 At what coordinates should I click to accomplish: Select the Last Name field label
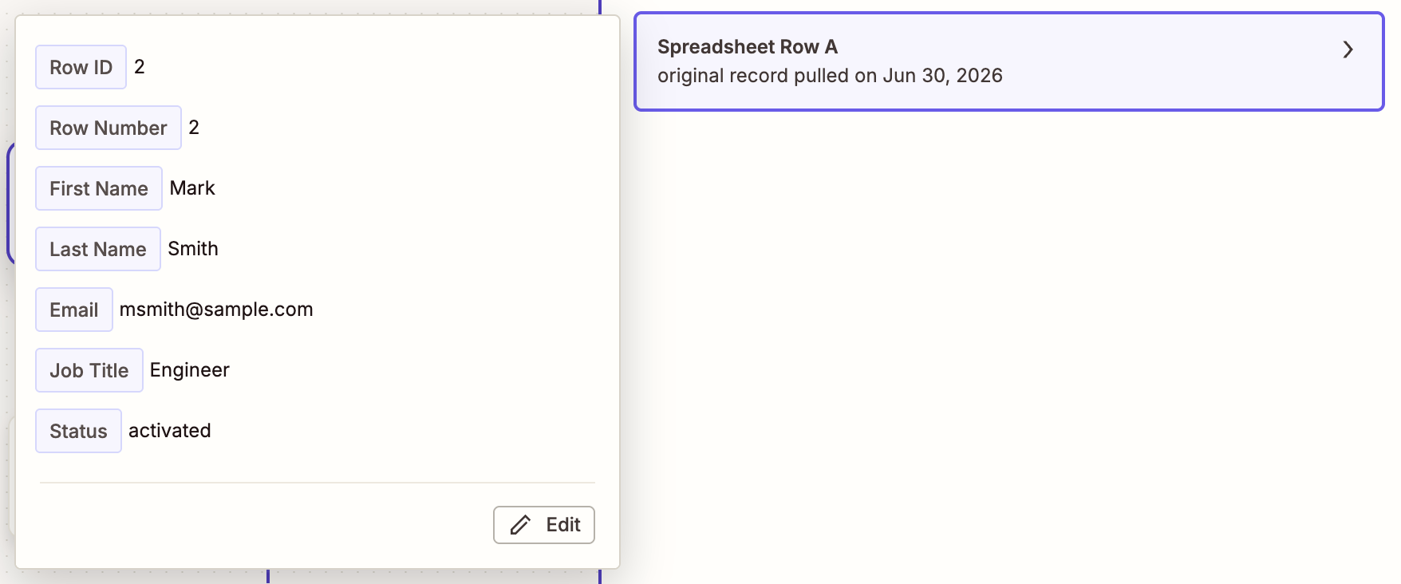[98, 249]
